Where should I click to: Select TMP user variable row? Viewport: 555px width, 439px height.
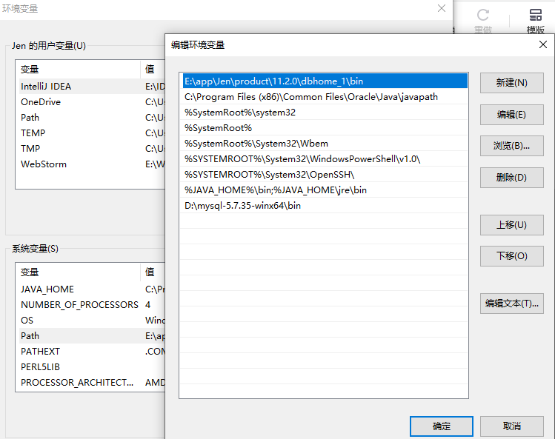point(92,149)
